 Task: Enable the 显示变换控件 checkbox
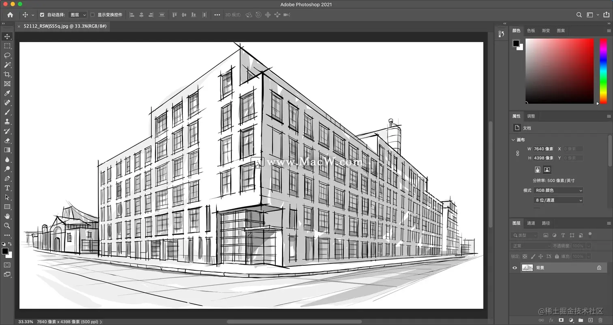[x=92, y=15]
